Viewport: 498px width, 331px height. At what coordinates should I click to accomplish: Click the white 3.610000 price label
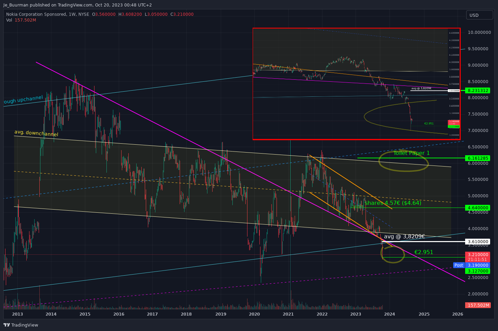pyautogui.click(x=477, y=241)
